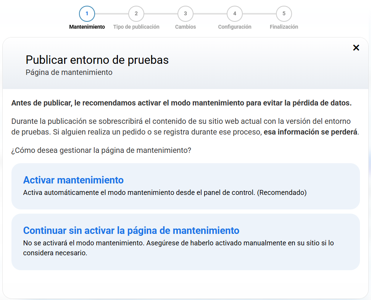Go to step 4 circle

(x=234, y=13)
